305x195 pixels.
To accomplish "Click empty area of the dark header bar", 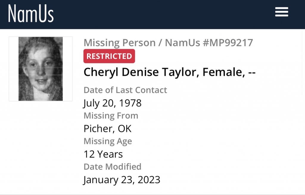I will [x=164, y=14].
